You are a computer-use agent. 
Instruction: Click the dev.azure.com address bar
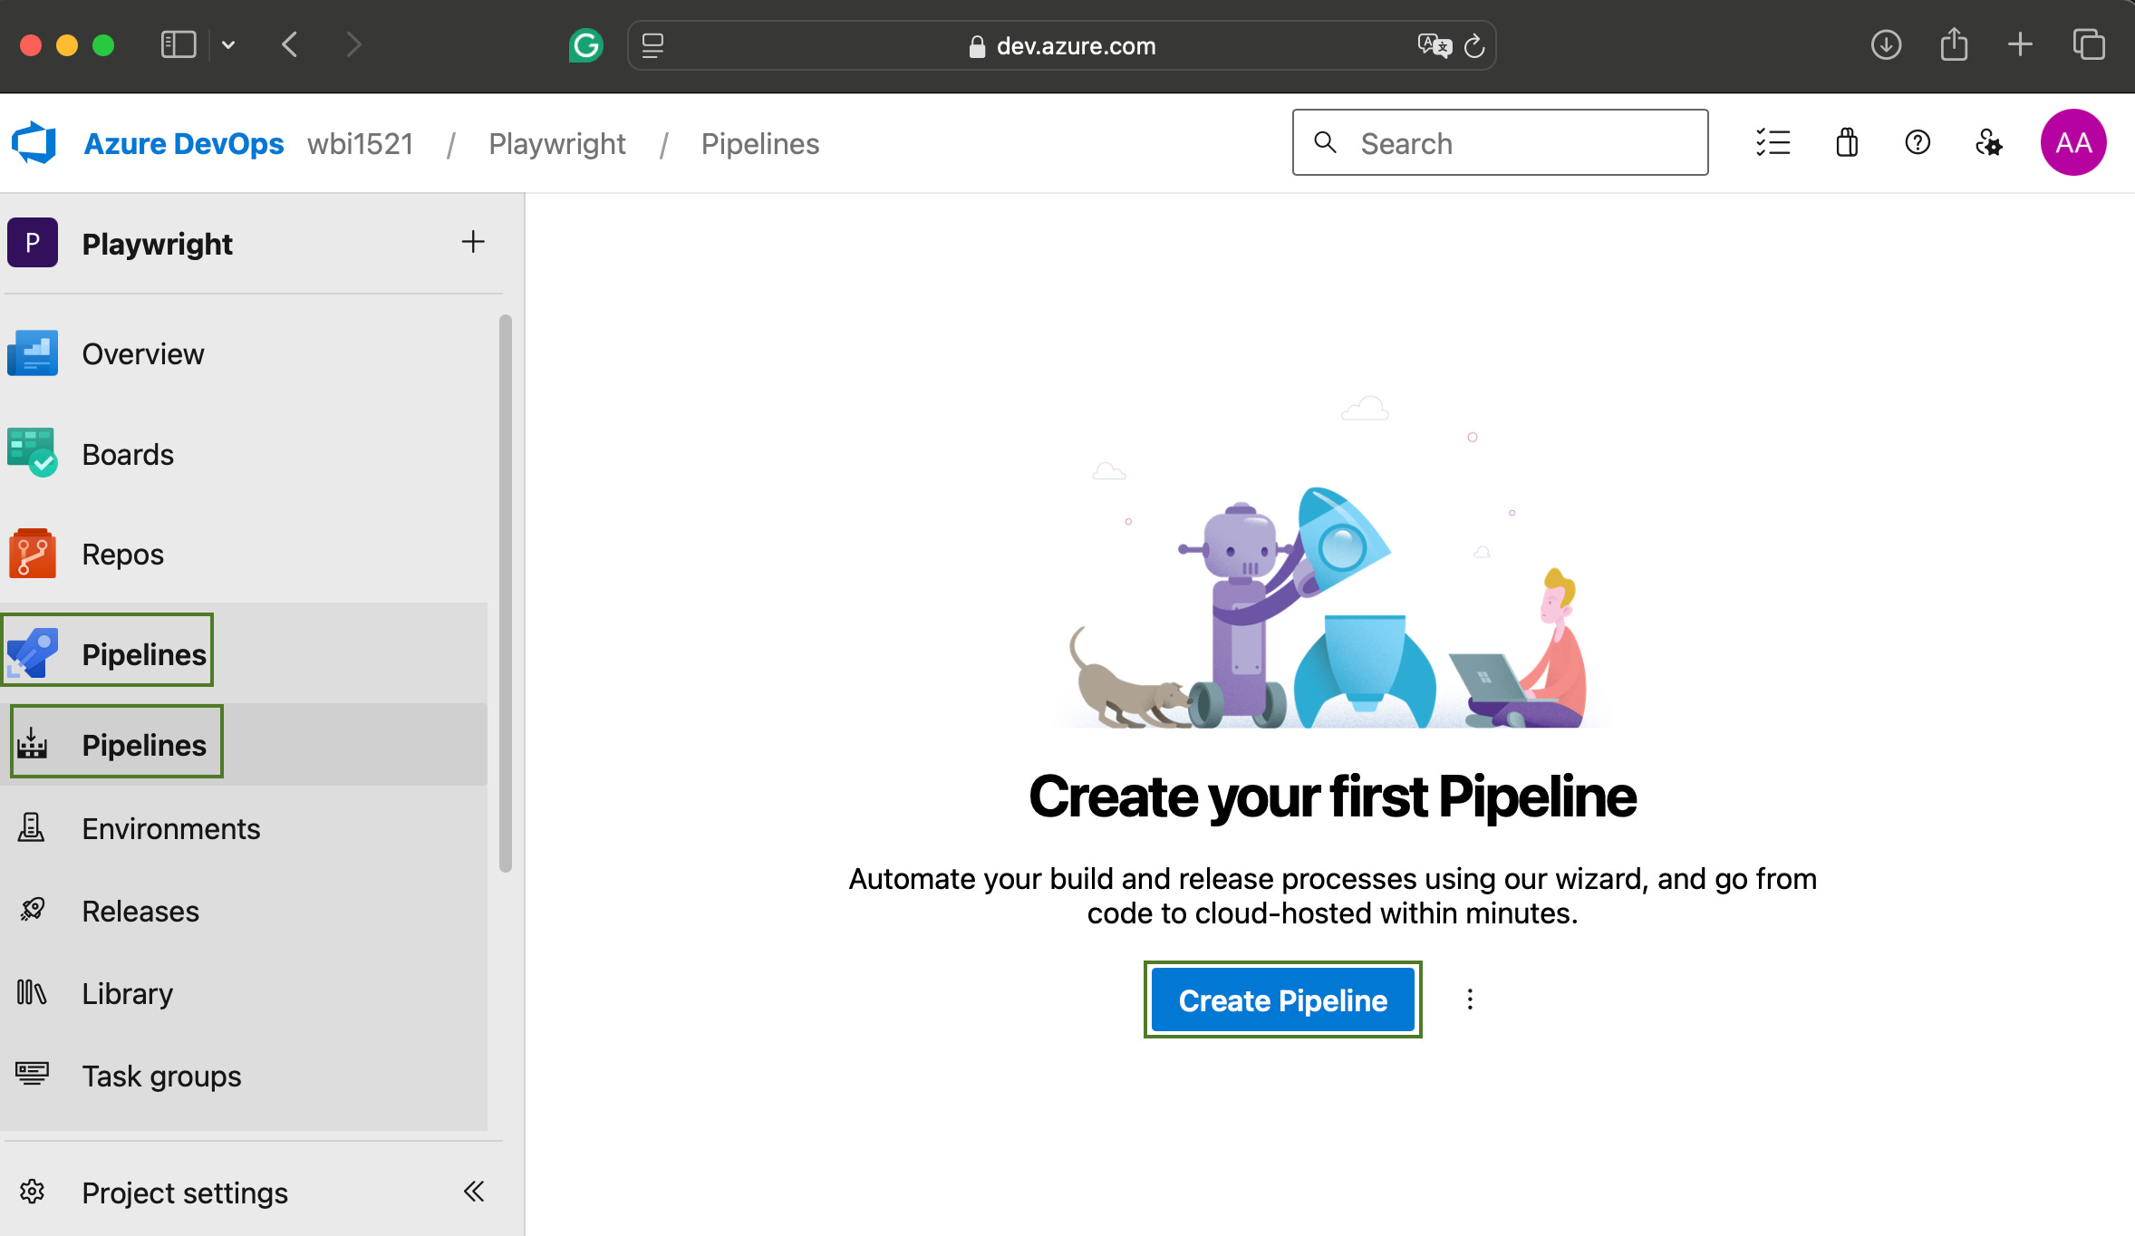pyautogui.click(x=1062, y=45)
